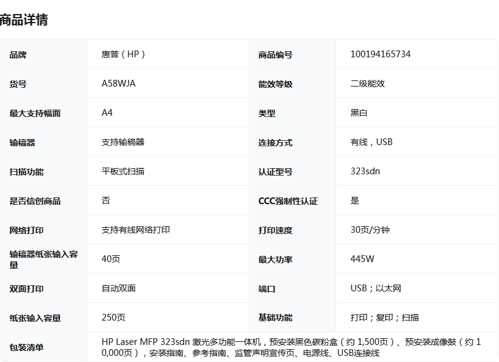Screen dimensions: 499x362
Task: Select the 商品编号 label
Action: coord(275,55)
